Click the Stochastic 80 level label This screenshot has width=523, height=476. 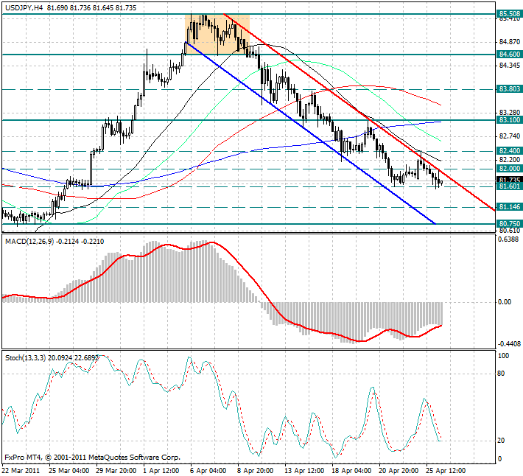pos(501,374)
